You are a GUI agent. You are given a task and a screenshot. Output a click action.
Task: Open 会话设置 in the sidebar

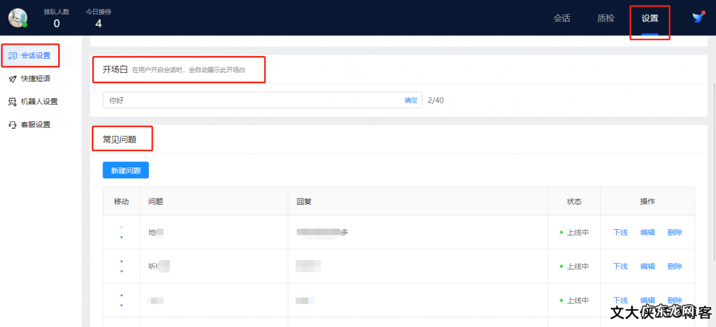point(35,55)
